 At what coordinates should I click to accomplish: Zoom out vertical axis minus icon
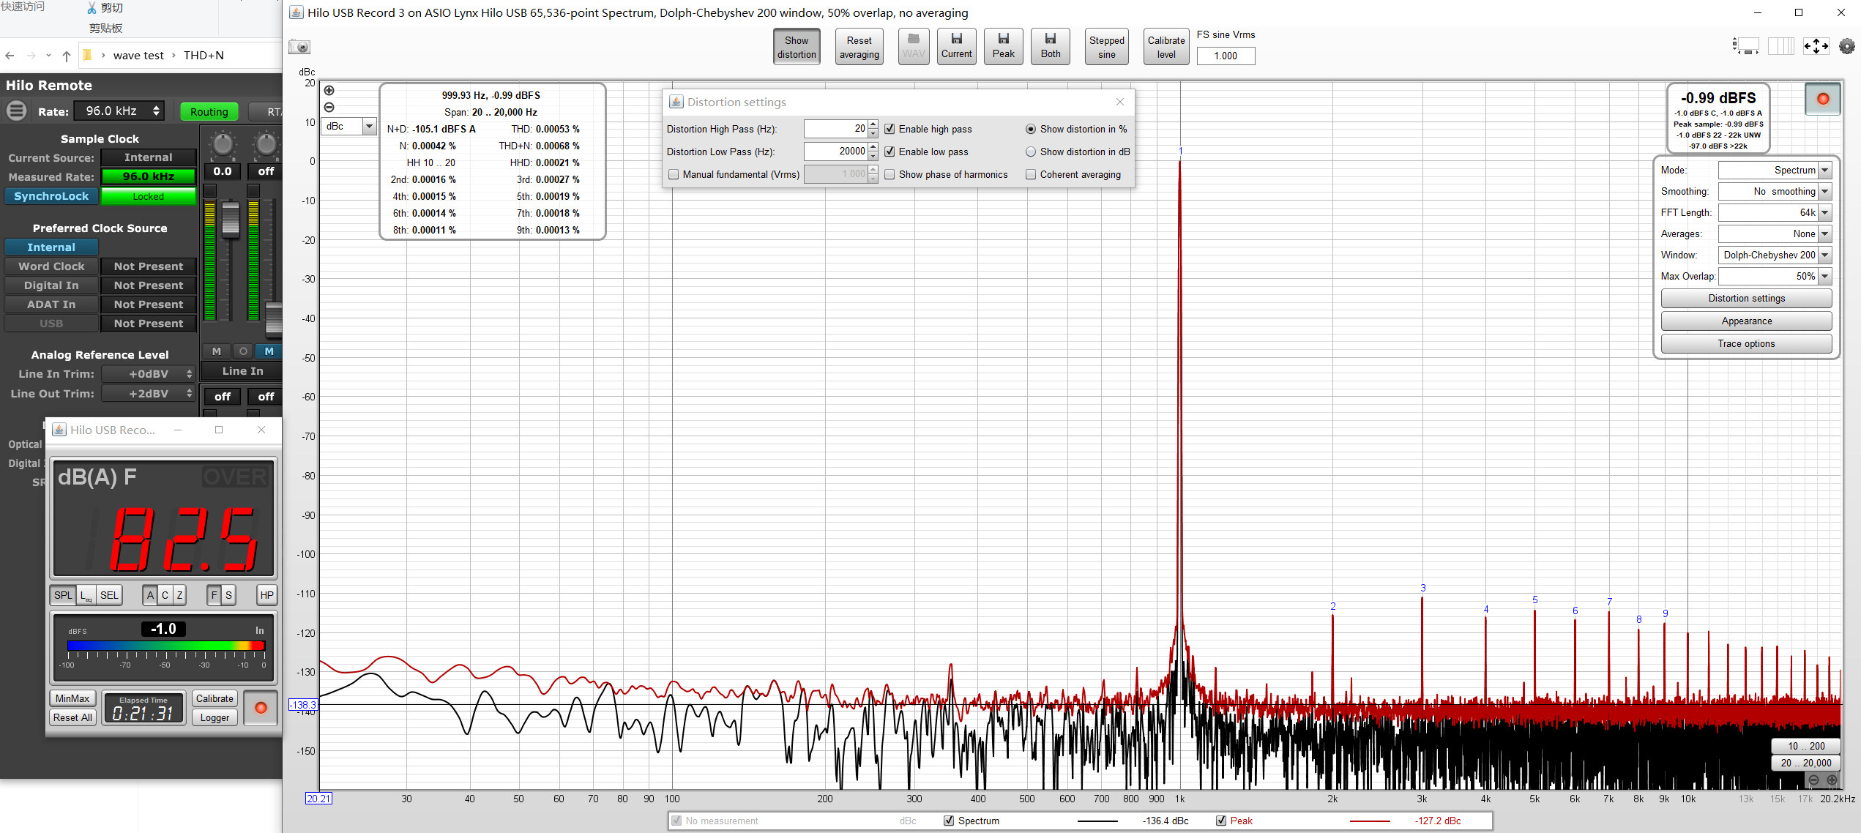(329, 108)
